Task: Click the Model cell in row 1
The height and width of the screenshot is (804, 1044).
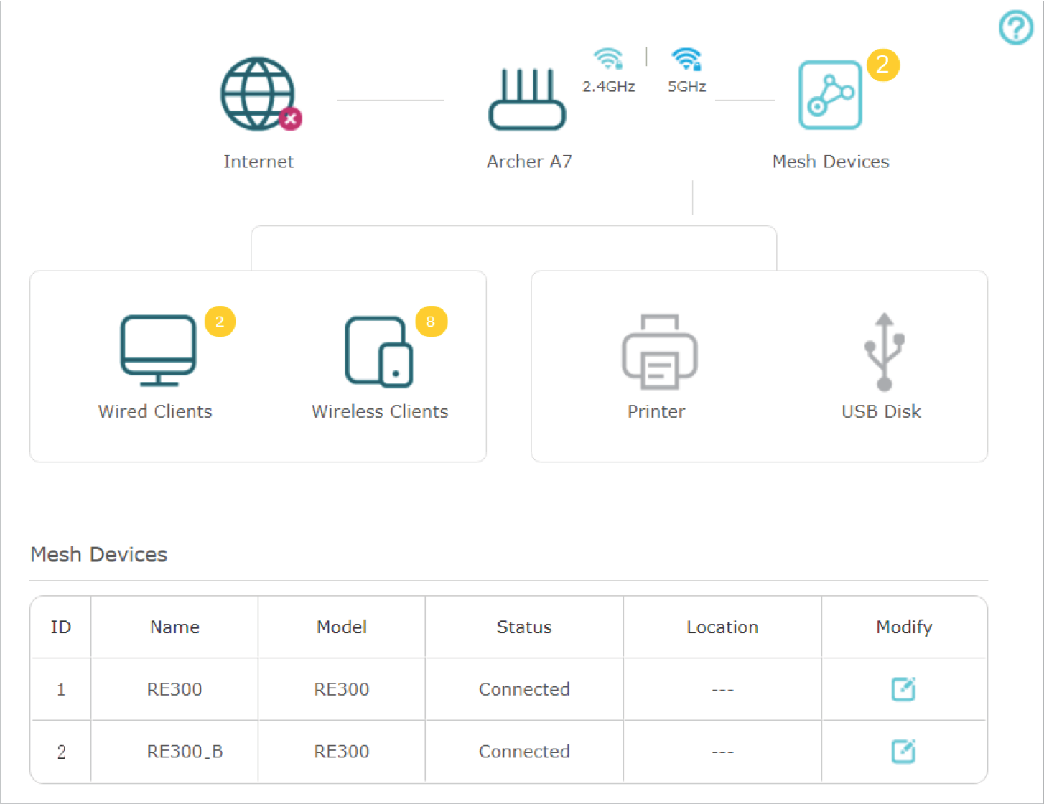Action: [x=342, y=689]
